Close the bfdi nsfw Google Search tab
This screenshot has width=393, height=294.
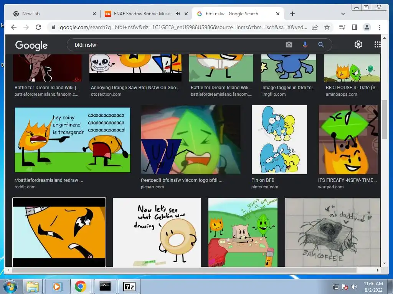point(278,14)
